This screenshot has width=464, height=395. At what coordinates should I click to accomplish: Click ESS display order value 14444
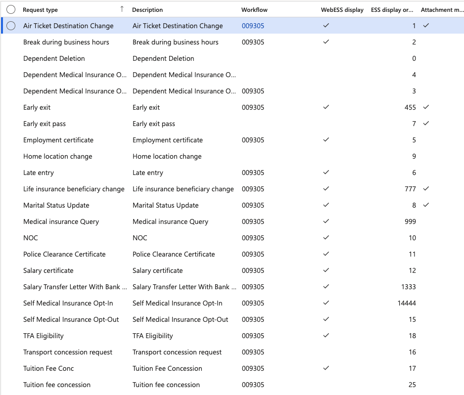(407, 304)
